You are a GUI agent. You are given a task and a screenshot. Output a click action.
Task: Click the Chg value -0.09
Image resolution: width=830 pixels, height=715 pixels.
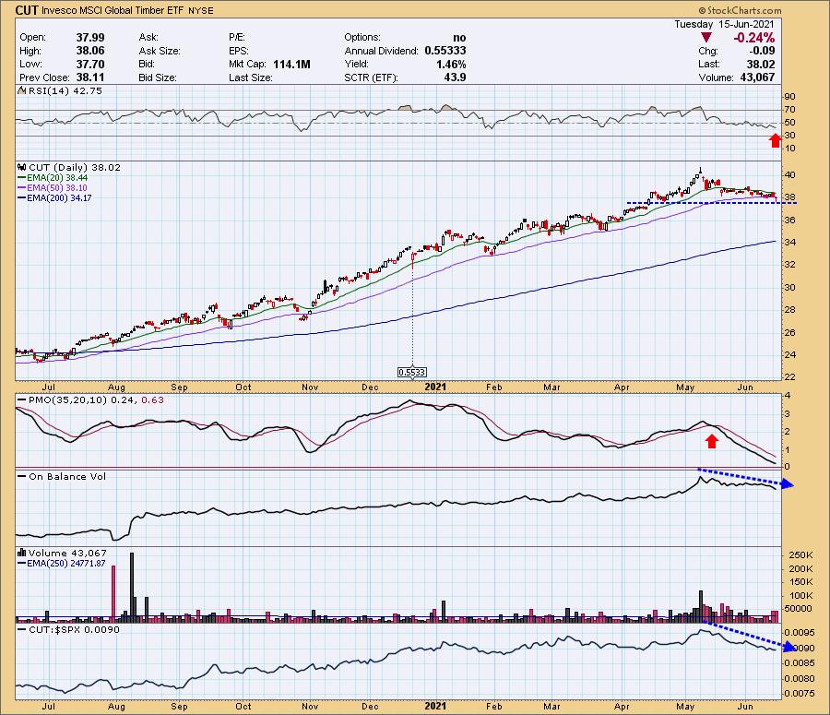click(x=763, y=51)
